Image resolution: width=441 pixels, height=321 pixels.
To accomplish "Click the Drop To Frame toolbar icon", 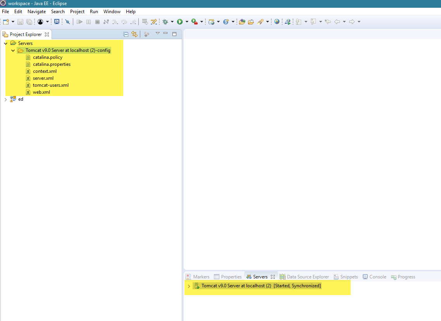I will click(145, 22).
